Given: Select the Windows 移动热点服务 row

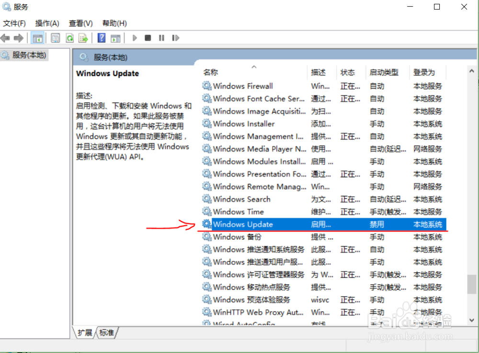Looking at the screenshot, I should 324,287.
